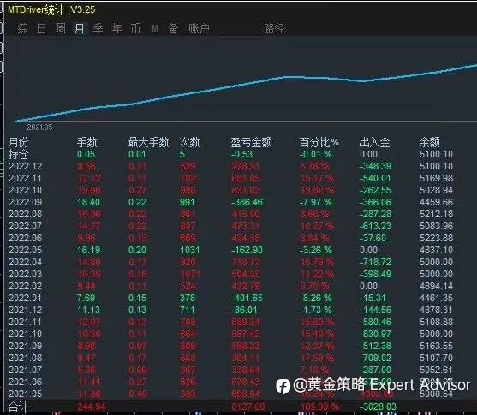Click the -86.01 profit/loss value
The height and width of the screenshot is (415, 477).
pyautogui.click(x=244, y=310)
